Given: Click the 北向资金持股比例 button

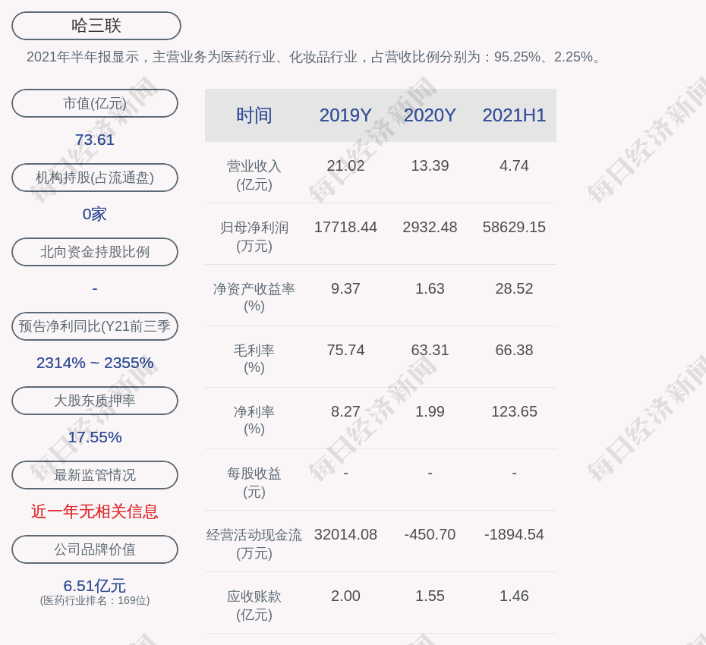Looking at the screenshot, I should (95, 252).
